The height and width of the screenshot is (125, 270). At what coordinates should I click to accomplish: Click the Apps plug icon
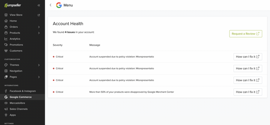[6, 115]
